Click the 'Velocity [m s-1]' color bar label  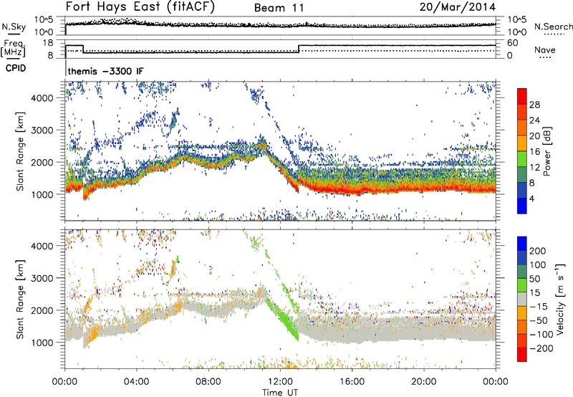tap(560, 299)
